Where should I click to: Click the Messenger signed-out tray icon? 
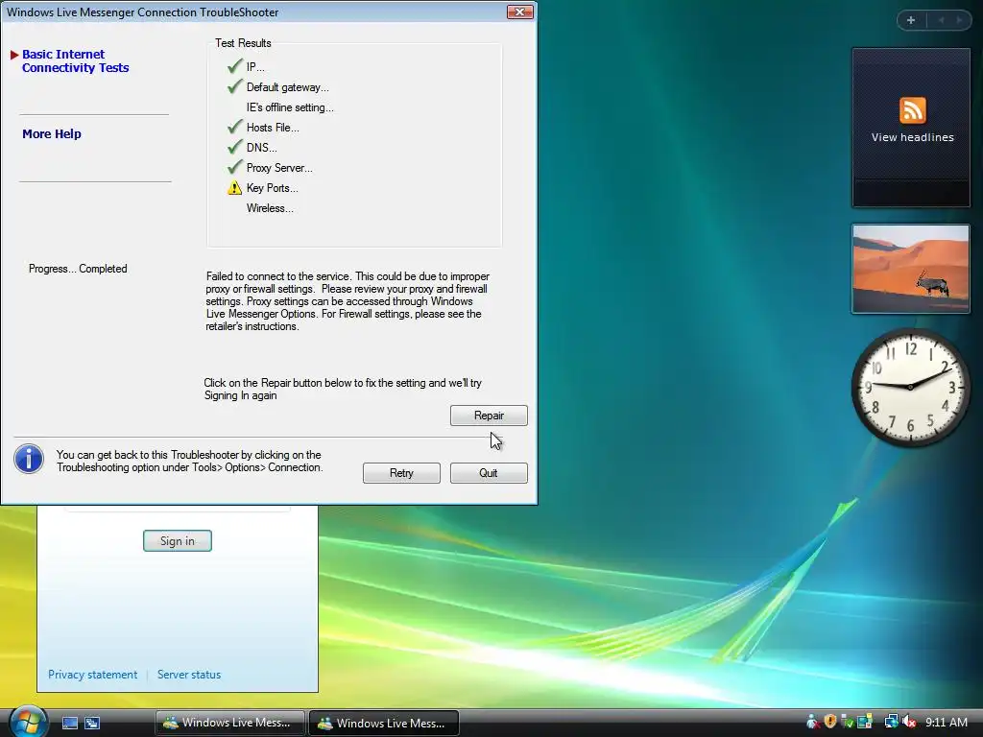pos(813,722)
